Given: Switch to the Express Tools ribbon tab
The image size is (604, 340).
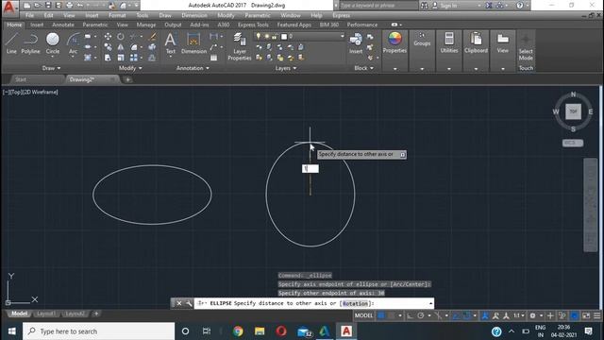Looking at the screenshot, I should tap(253, 25).
